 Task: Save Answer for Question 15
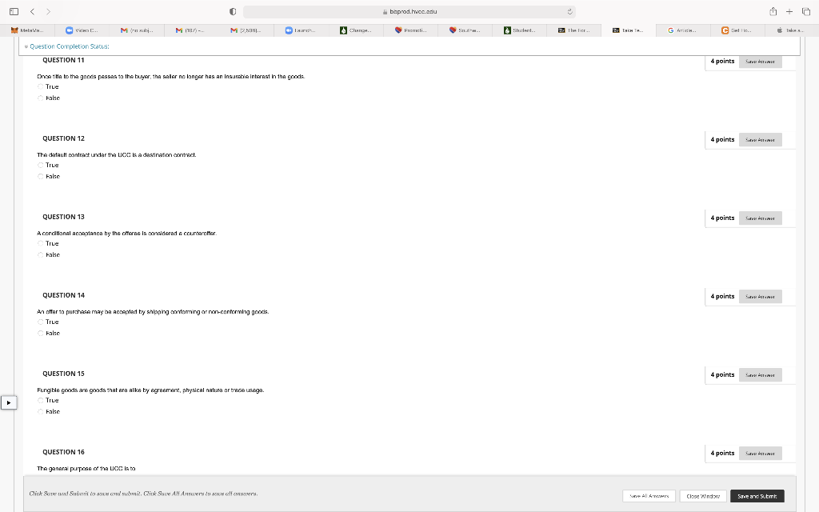coord(760,375)
